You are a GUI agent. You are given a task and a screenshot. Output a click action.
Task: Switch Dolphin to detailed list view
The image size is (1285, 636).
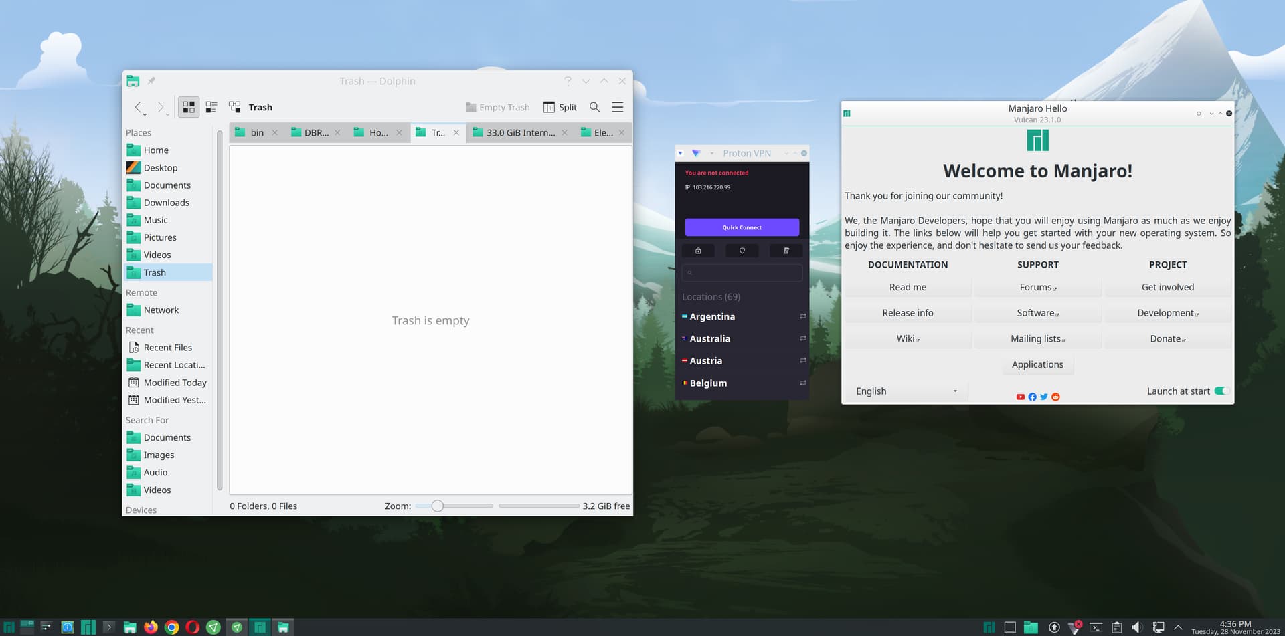coord(211,106)
